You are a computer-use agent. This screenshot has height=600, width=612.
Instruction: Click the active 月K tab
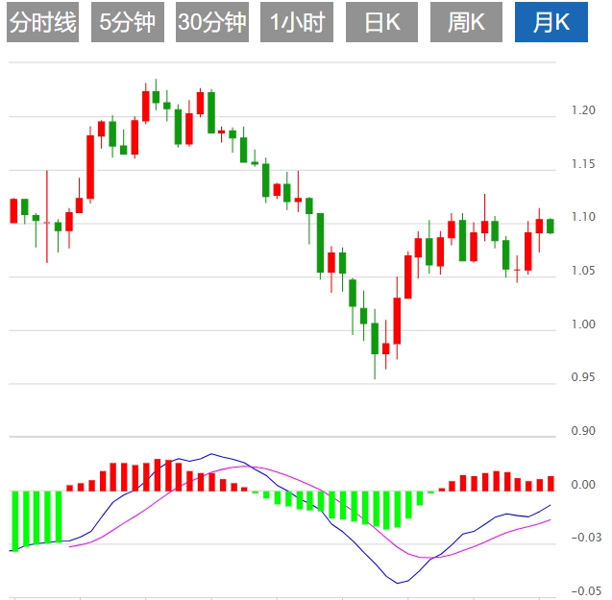[551, 23]
